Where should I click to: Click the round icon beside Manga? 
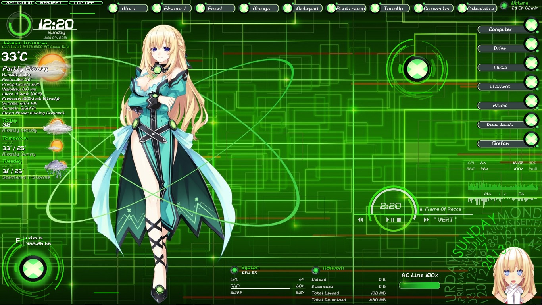click(244, 8)
